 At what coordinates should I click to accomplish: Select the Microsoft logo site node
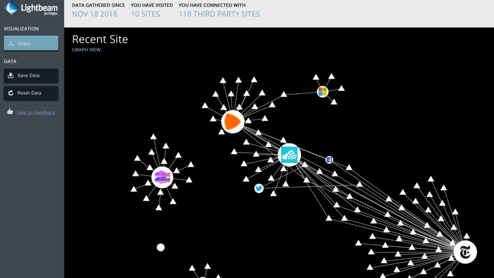coord(323,92)
